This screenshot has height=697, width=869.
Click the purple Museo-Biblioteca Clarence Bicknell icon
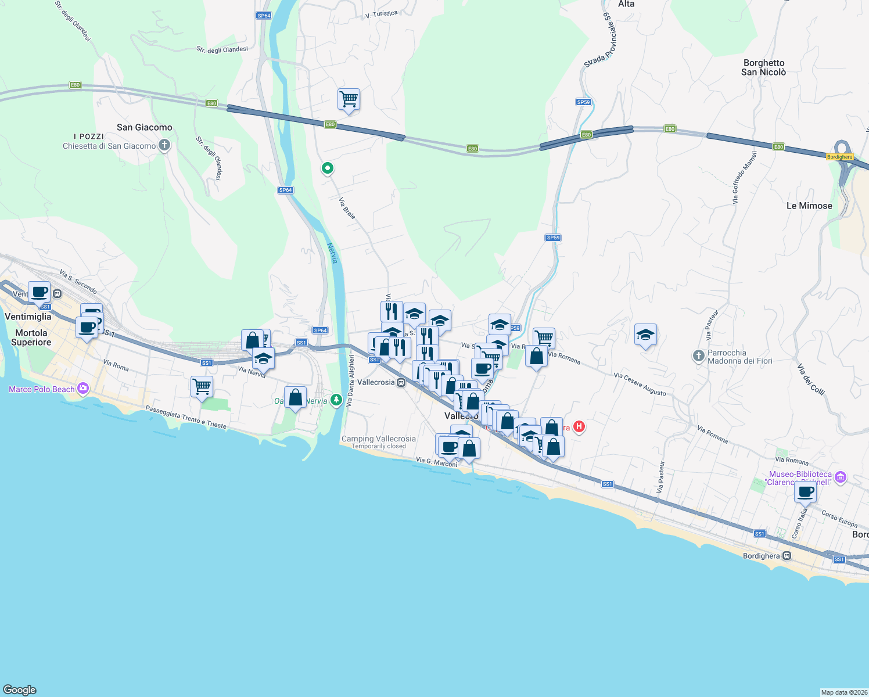tap(841, 477)
